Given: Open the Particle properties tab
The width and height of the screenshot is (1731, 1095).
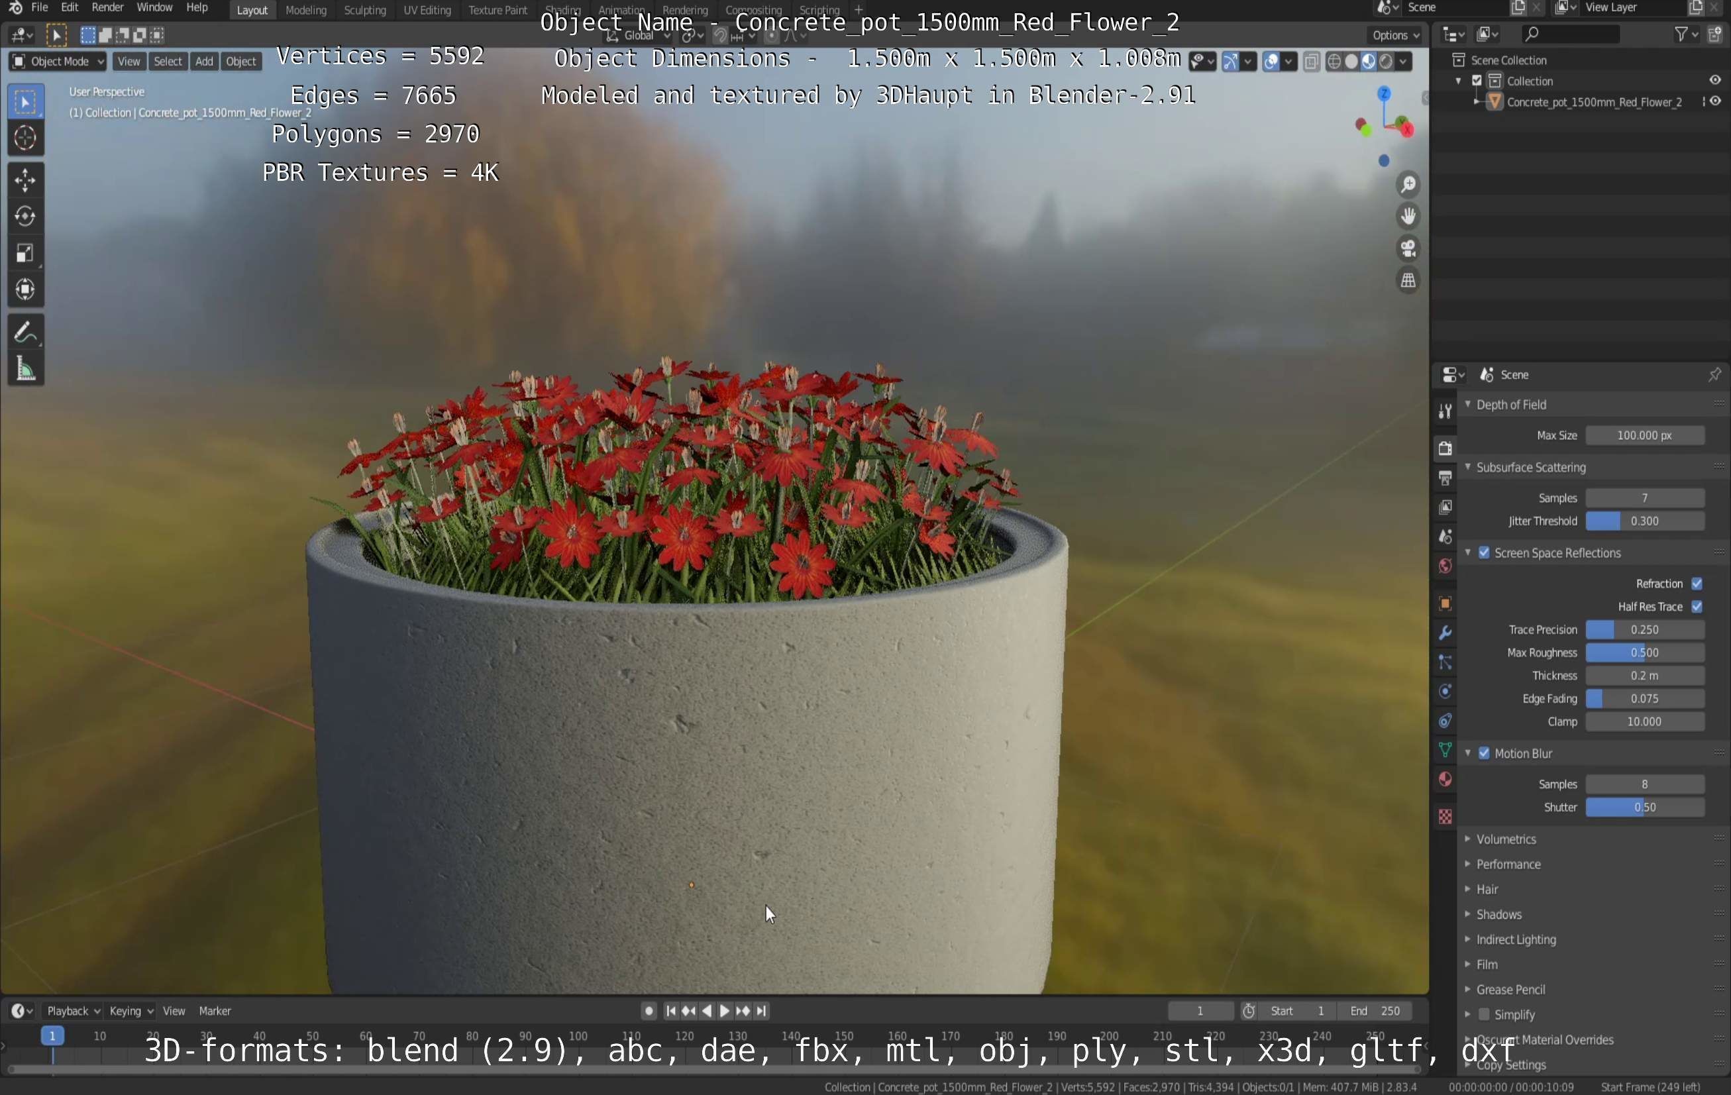Looking at the screenshot, I should pos(1444,663).
